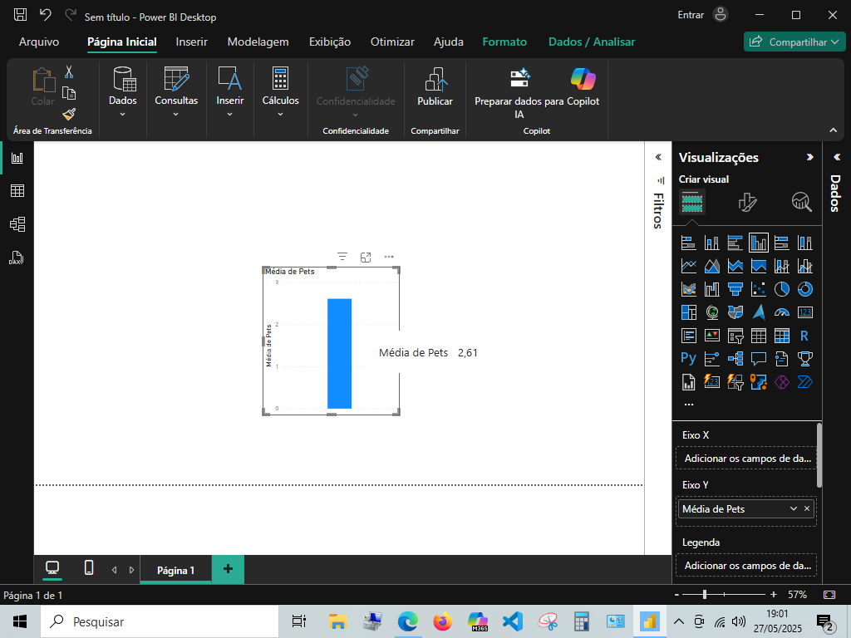Viewport: 851px width, 638px height.
Task: Select the donut chart visual
Action: [x=804, y=289]
